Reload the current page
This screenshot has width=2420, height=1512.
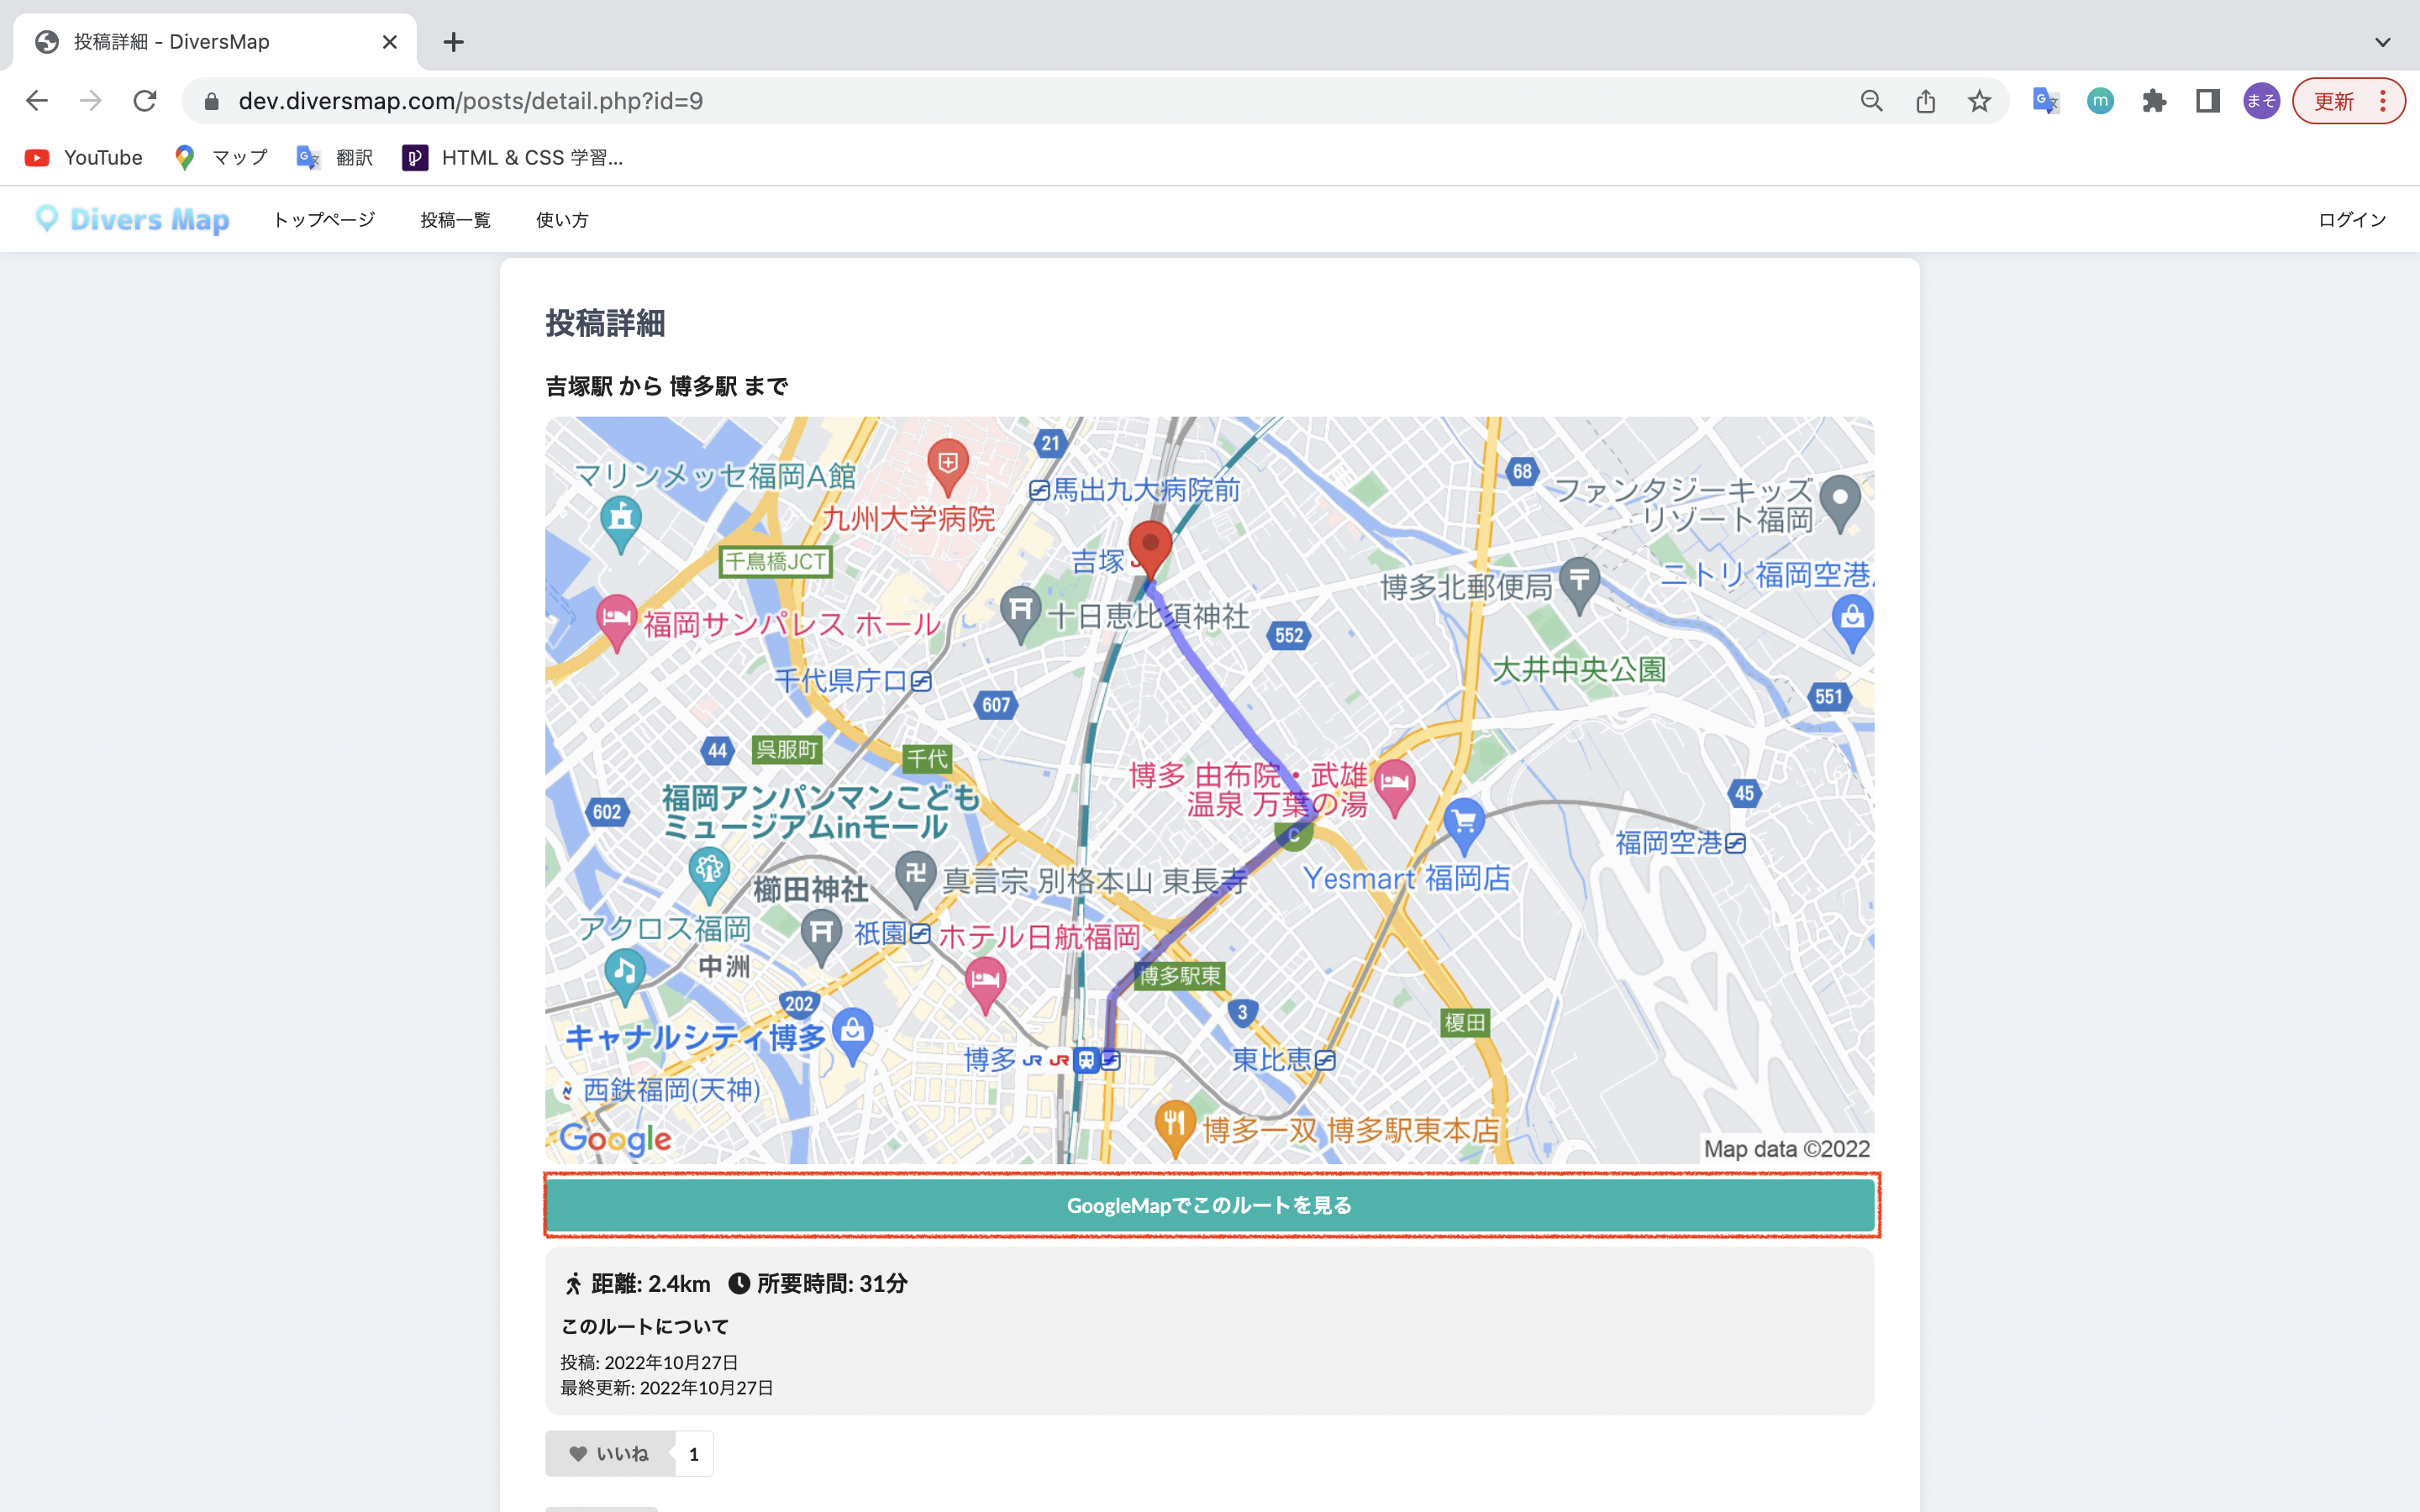(x=145, y=100)
